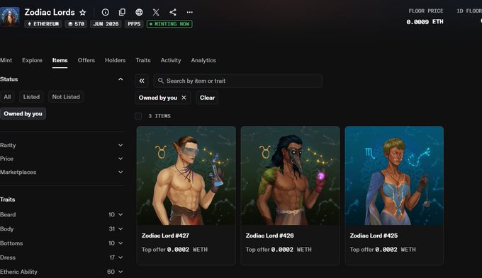The image size is (482, 278).
Task: Select the Listed status filter
Action: point(31,97)
